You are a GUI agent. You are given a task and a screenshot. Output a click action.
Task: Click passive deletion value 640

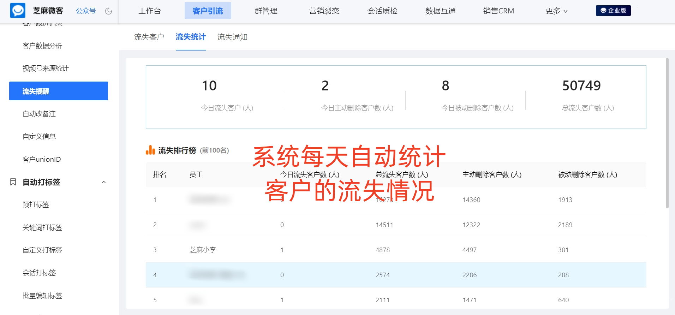(x=563, y=300)
